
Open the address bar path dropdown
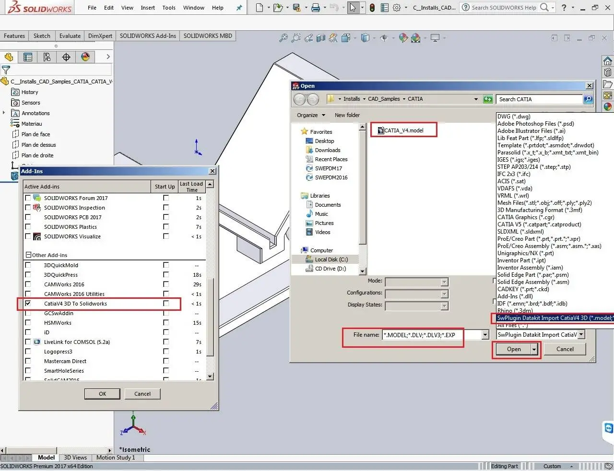(476, 99)
